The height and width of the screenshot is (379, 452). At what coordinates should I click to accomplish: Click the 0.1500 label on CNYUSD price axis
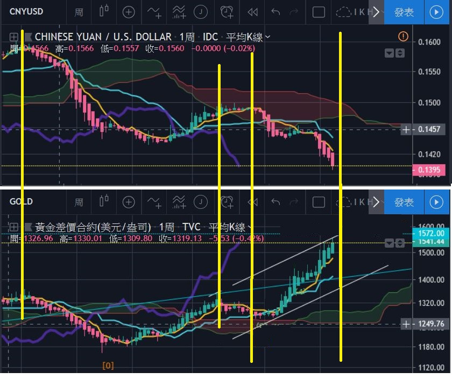(x=429, y=103)
